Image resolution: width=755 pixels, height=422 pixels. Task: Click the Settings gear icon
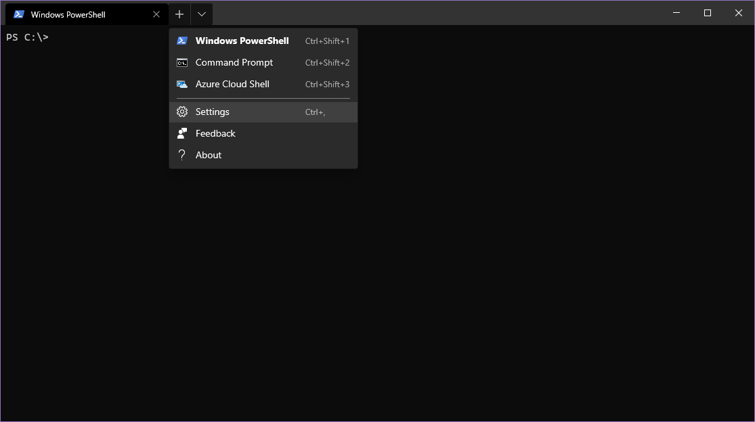point(182,112)
